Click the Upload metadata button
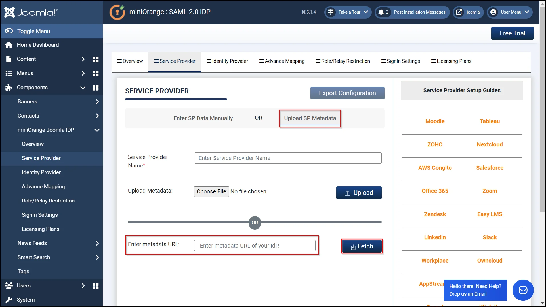546x307 pixels. (x=359, y=193)
